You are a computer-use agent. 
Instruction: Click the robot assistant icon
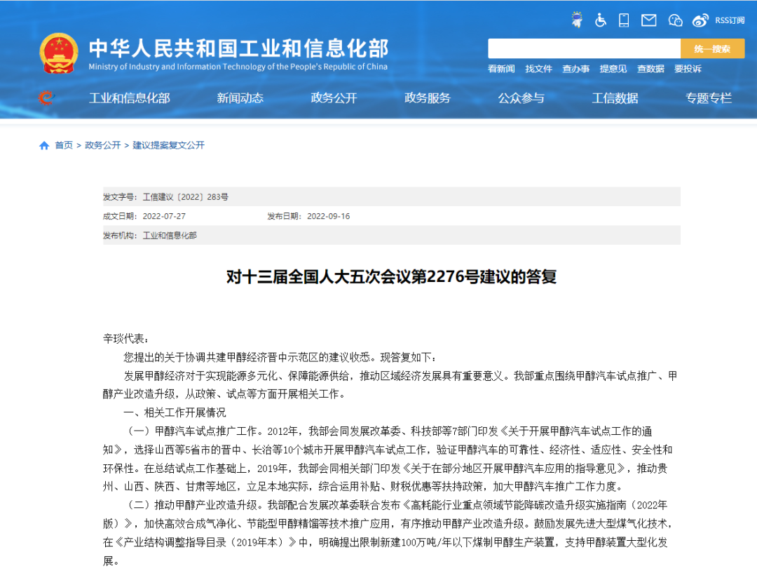576,20
